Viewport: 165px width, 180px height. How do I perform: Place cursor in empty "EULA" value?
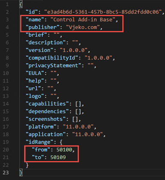53,73
